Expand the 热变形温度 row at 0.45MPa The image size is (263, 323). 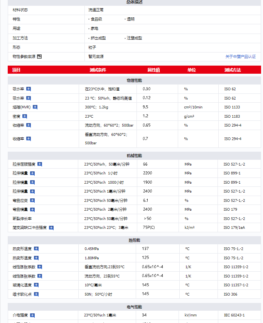pyautogui.click(x=36, y=249)
